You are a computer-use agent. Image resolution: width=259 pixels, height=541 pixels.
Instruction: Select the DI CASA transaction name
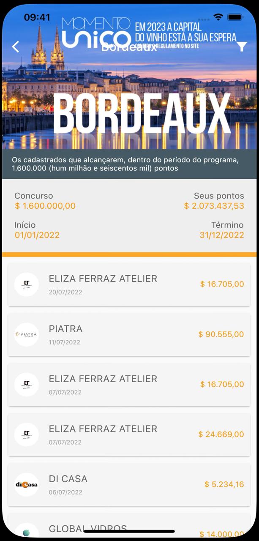(x=68, y=479)
